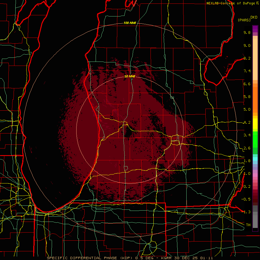Click the 50 NMI range ring label

[x=130, y=76]
